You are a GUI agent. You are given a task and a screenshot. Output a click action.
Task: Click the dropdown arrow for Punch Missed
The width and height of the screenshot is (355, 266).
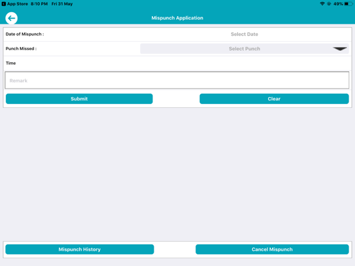coord(340,49)
